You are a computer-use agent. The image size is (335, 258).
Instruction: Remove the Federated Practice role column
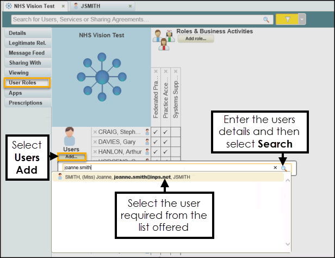point(156,72)
